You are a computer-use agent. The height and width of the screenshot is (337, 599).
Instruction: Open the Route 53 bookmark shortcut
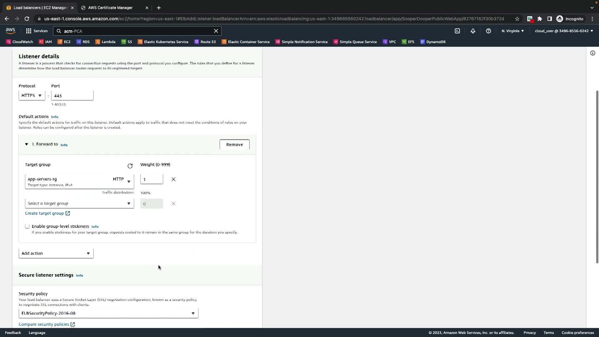tap(205, 42)
